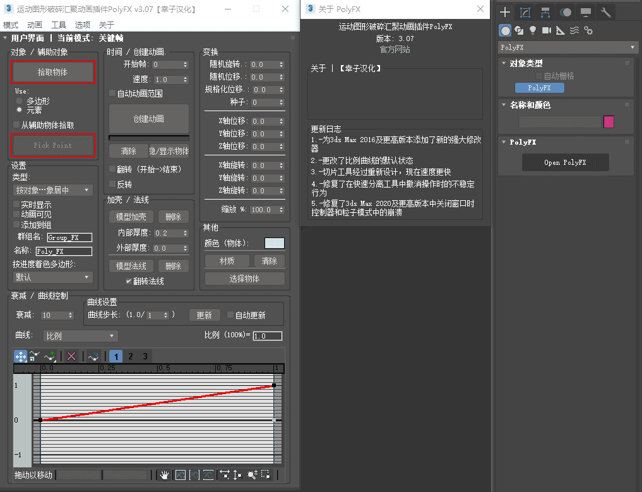Click the zoom magnifier icon under the curve

[252, 475]
